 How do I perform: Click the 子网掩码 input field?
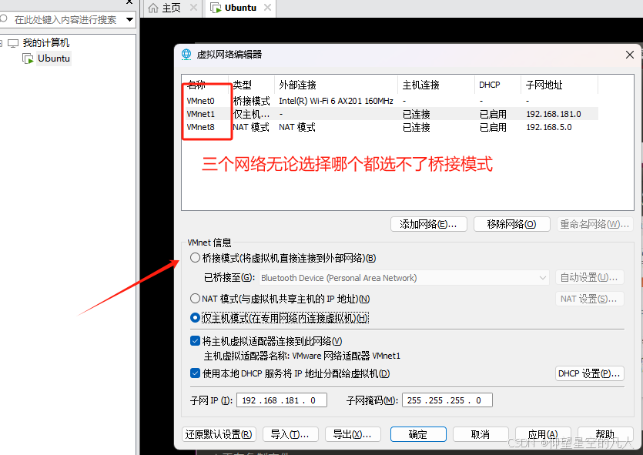[447, 400]
